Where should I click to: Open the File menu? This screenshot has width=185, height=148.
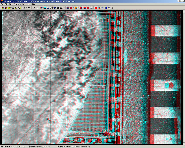(x=3, y=4)
